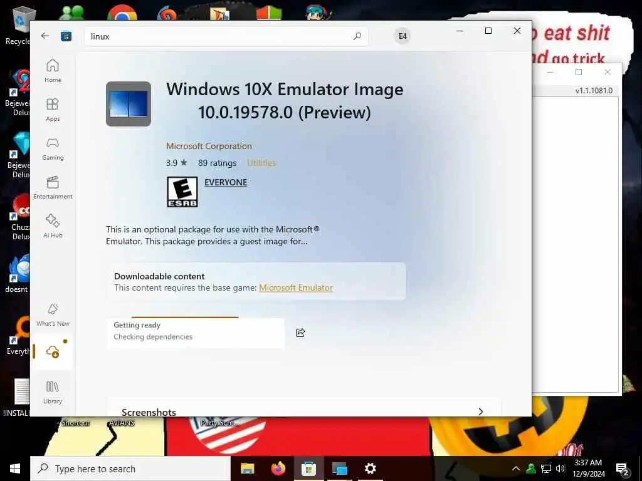The height and width of the screenshot is (481, 642).
Task: Click the Microsoft Store logo icon
Action: (x=66, y=36)
